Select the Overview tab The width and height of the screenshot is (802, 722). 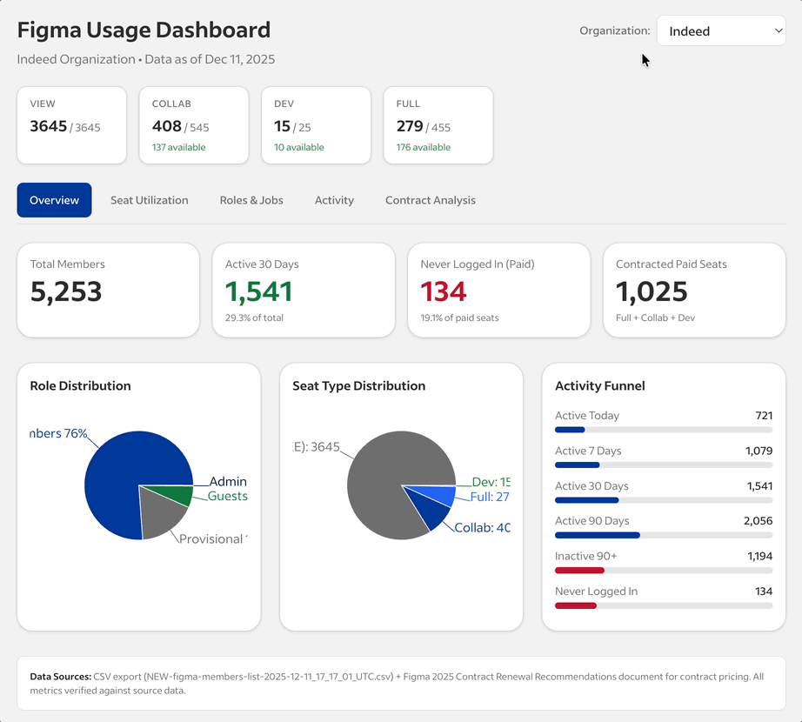[54, 200]
